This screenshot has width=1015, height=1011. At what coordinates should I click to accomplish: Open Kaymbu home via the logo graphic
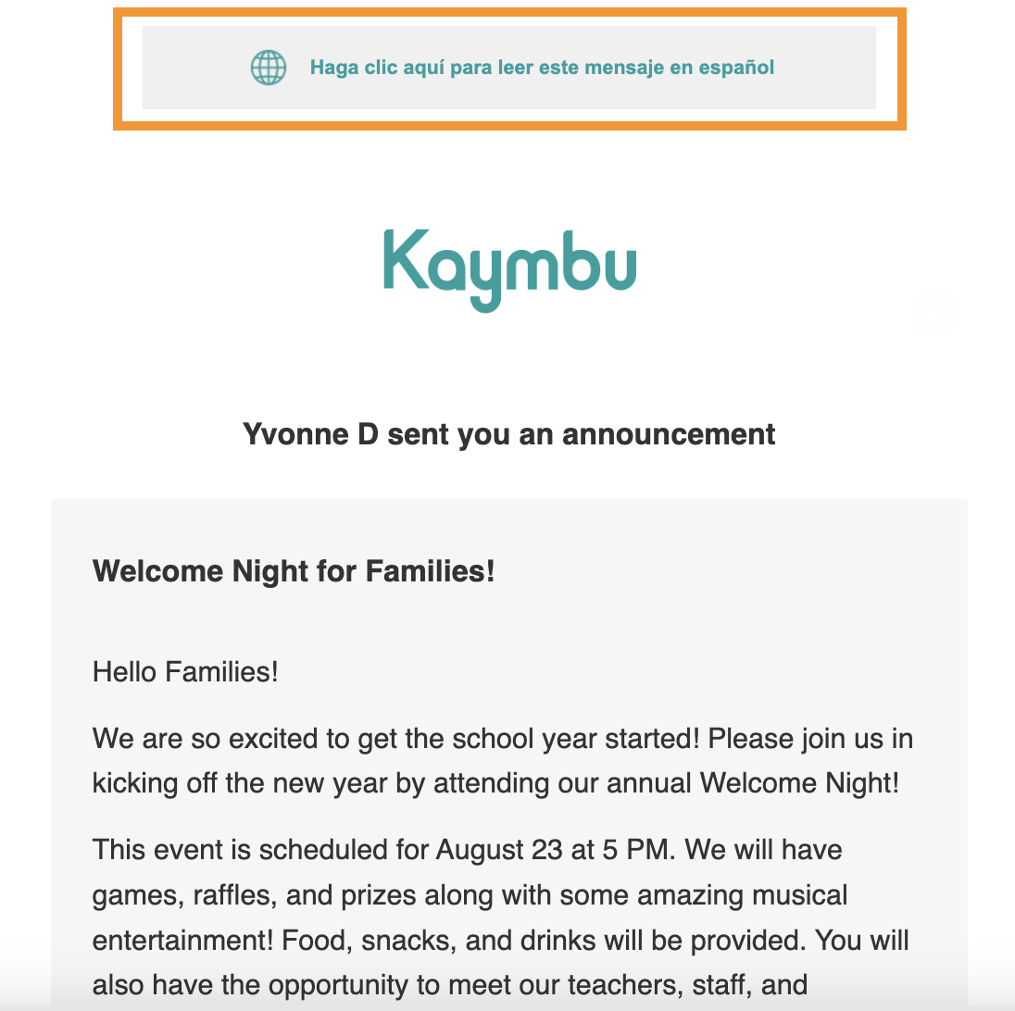[509, 268]
